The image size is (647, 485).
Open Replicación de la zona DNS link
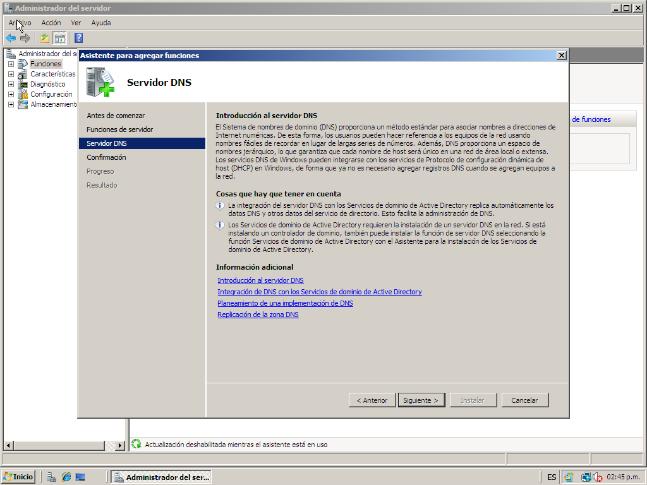[x=258, y=314]
